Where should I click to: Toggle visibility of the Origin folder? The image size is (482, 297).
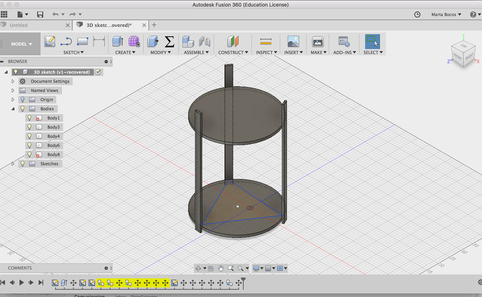coord(23,99)
